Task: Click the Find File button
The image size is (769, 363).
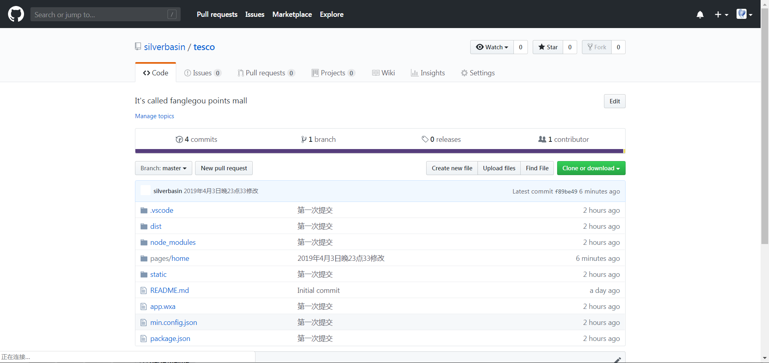Action: 537,168
